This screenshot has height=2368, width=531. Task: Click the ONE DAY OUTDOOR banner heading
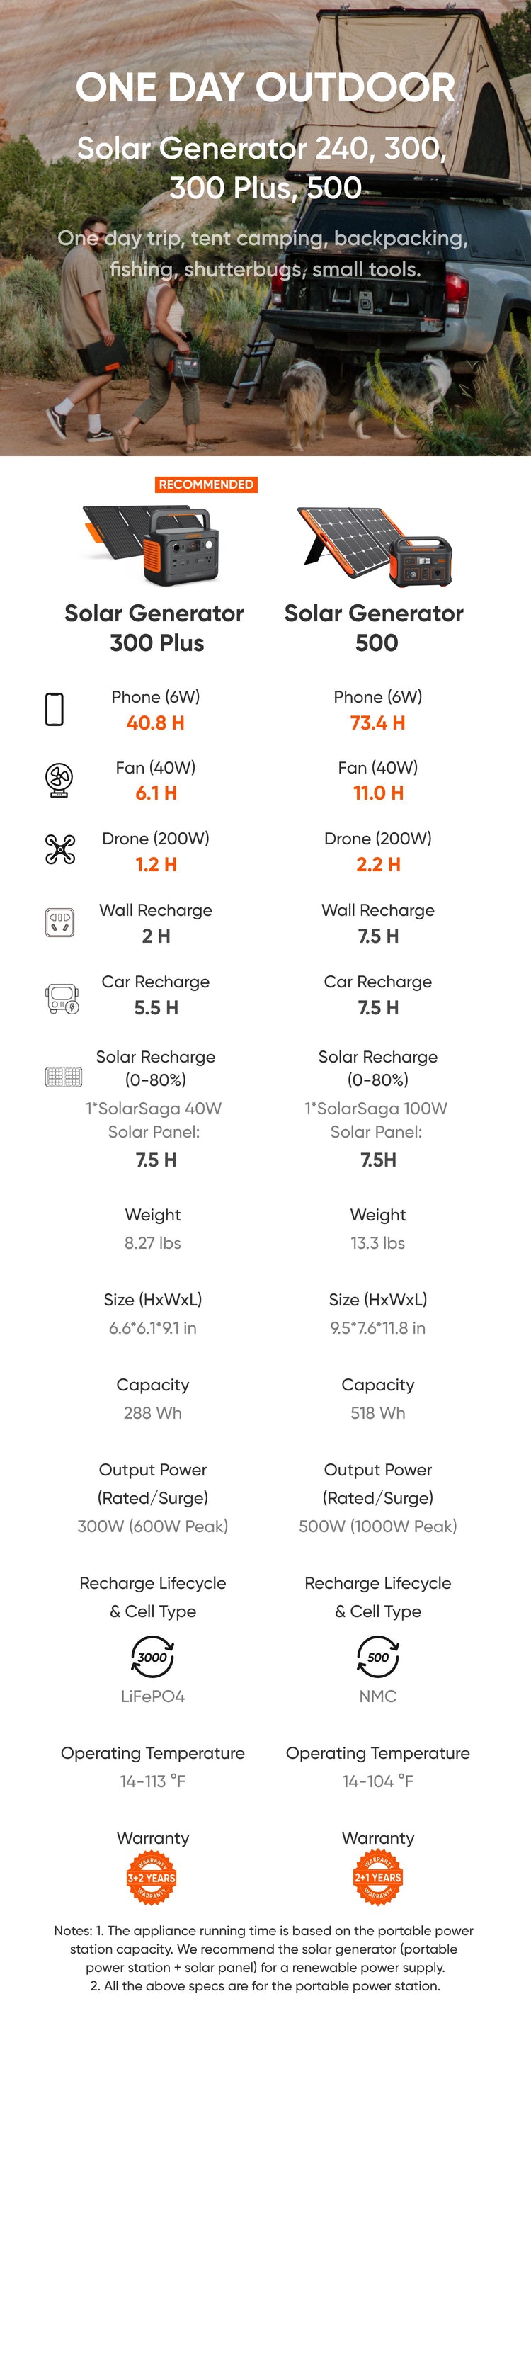(x=265, y=87)
